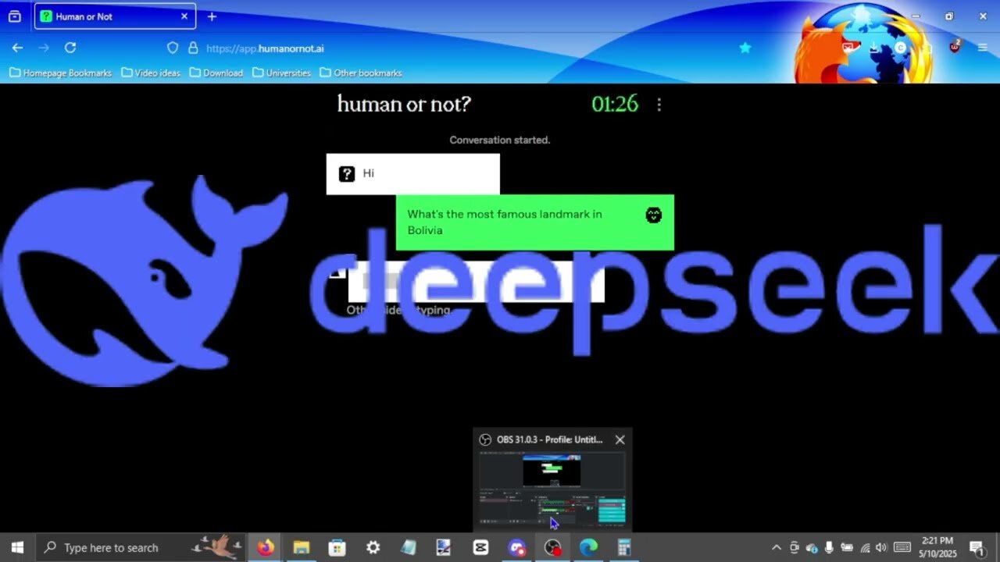Open the Windows Start menu
This screenshot has height=562, width=1000.
click(x=17, y=547)
